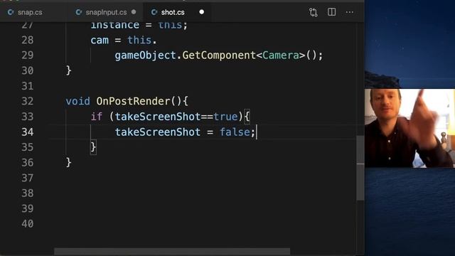Click the true keyword on line 33
This screenshot has height=256, width=455.
coord(225,117)
